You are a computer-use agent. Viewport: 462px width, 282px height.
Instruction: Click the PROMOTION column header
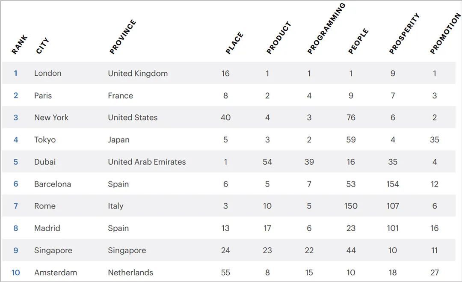click(445, 34)
